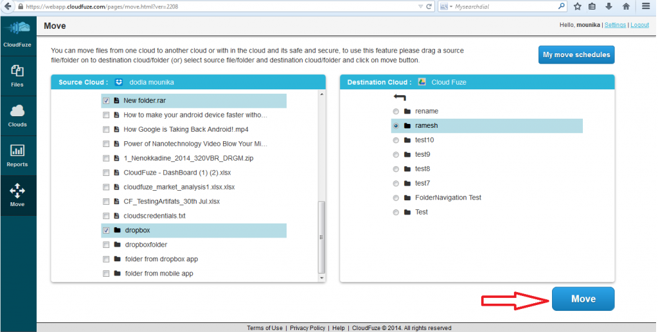Reload the page with browser refresh icon

tap(429, 6)
